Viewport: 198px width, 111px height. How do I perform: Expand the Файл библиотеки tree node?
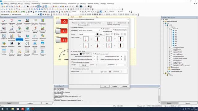[164, 21]
